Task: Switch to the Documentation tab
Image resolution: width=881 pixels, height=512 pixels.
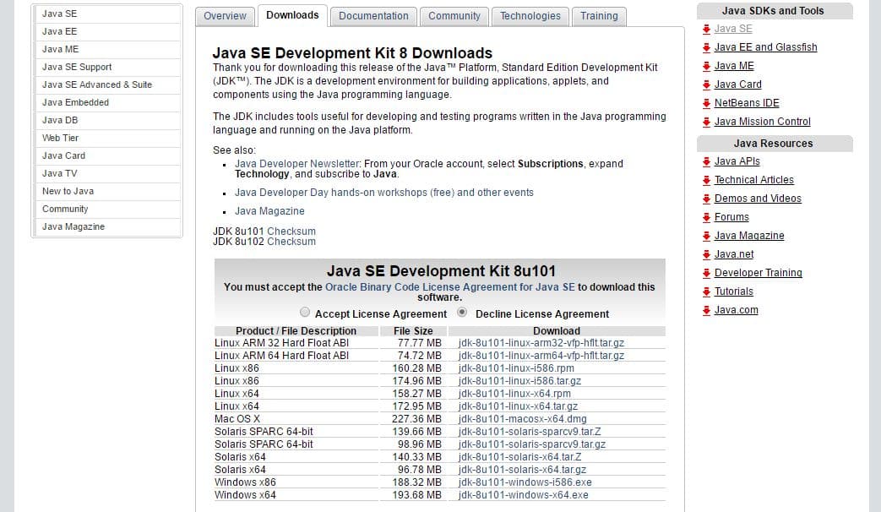Action: click(373, 16)
